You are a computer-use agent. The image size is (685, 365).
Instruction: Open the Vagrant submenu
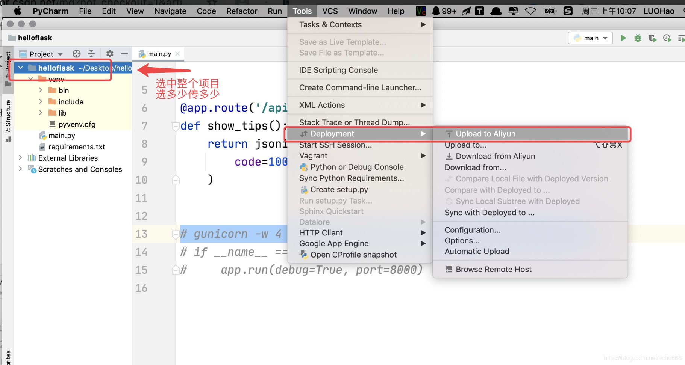point(360,155)
